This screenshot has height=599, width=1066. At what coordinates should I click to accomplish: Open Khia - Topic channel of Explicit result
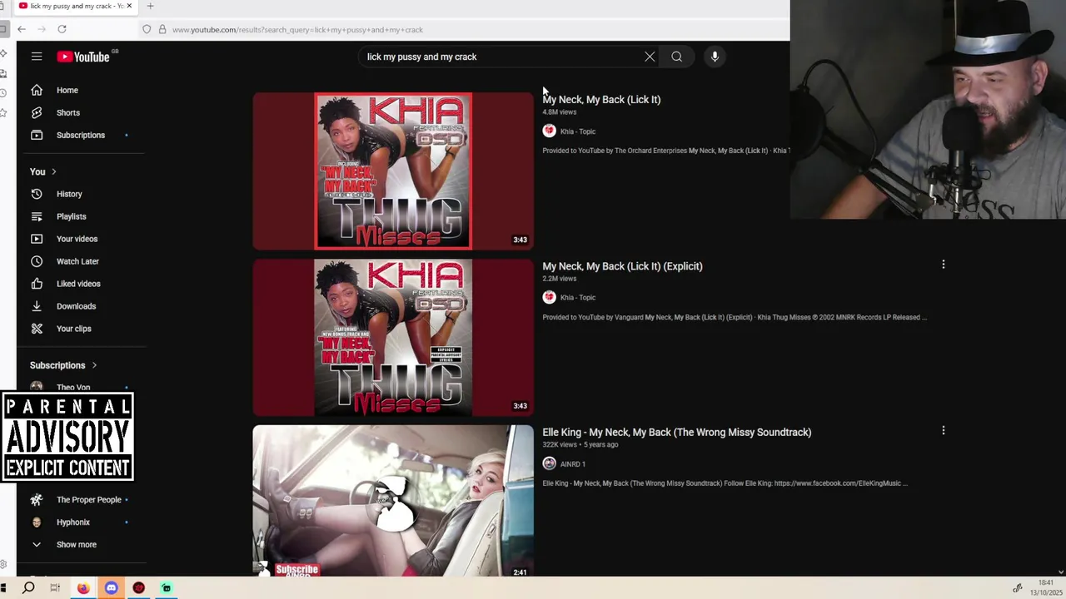(577, 298)
